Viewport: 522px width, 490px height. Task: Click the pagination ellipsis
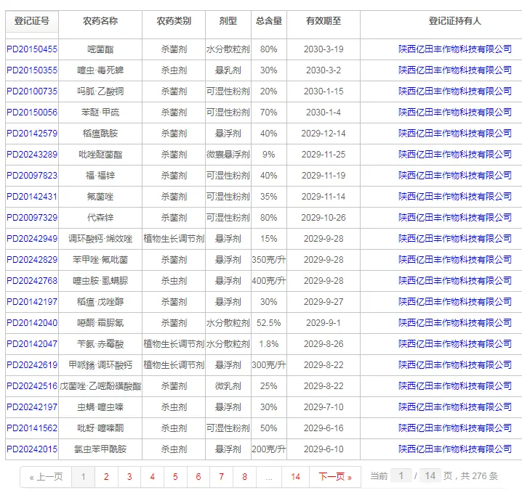[269, 477]
